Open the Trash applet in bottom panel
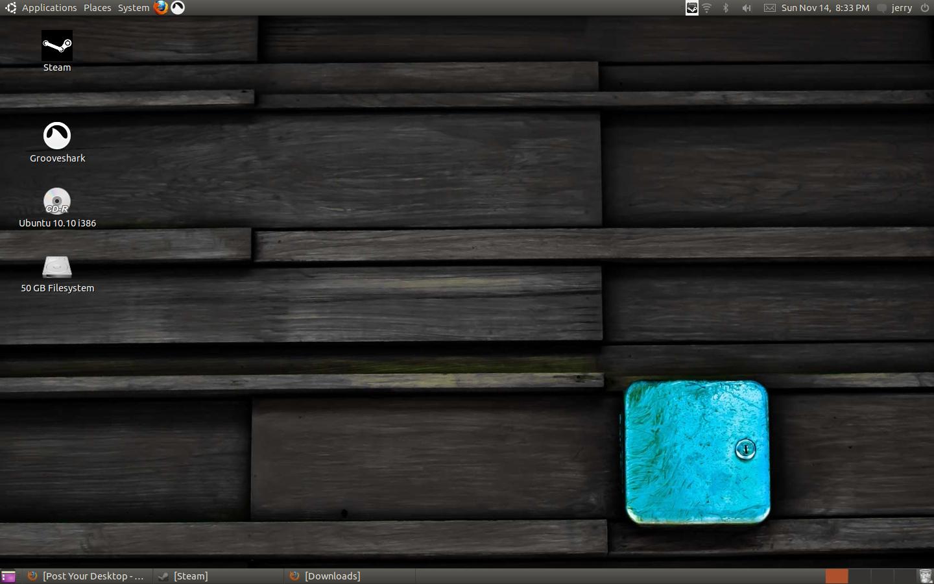934x584 pixels. coord(925,576)
